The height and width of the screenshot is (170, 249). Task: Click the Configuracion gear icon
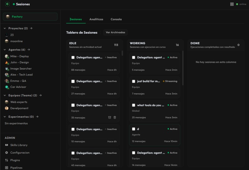(6, 152)
